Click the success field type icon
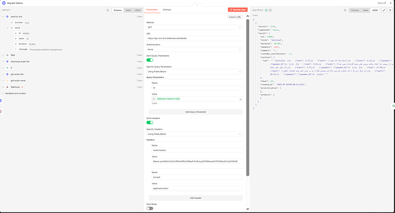The height and width of the screenshot is (213, 395). tap(11, 22)
